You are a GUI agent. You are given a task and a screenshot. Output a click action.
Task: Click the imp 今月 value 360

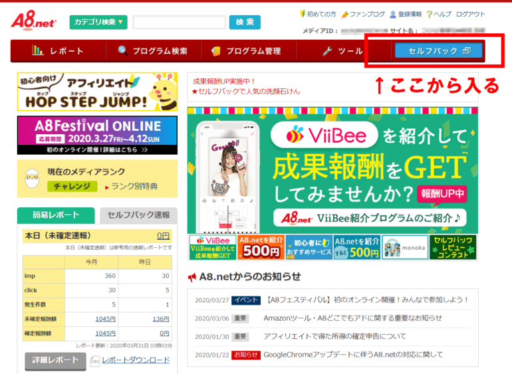tap(110, 276)
